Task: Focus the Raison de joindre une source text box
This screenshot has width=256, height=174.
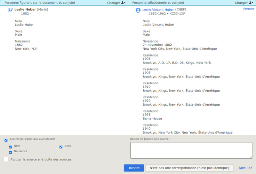Action: 191,150
